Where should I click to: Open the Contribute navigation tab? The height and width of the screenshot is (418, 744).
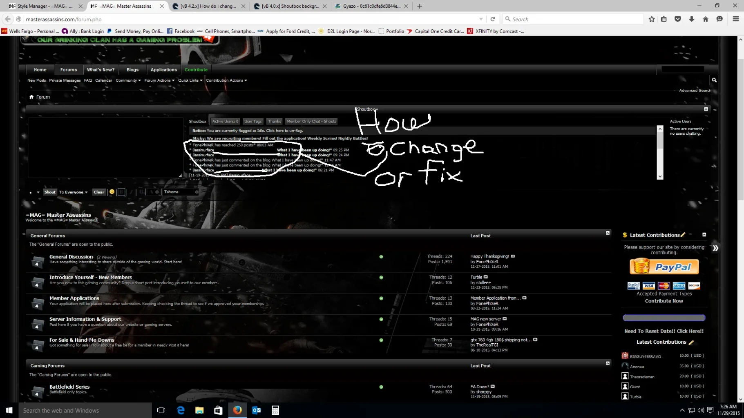point(196,70)
